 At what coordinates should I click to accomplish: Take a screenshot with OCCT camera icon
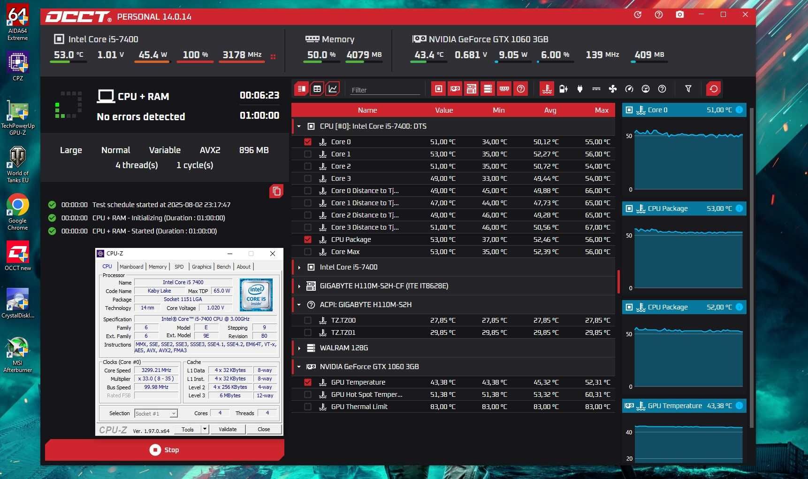click(x=679, y=15)
